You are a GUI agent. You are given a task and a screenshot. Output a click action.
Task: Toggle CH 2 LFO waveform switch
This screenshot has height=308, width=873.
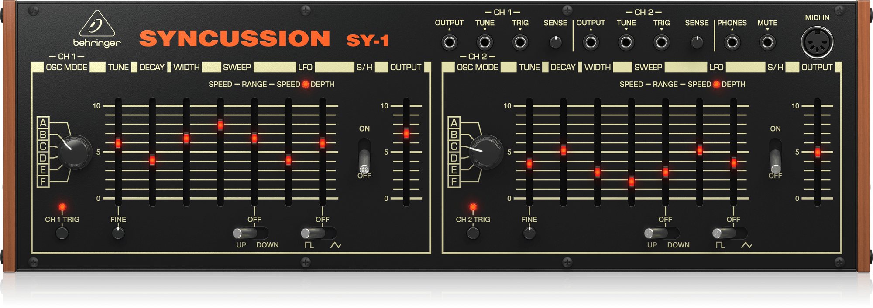pos(730,233)
